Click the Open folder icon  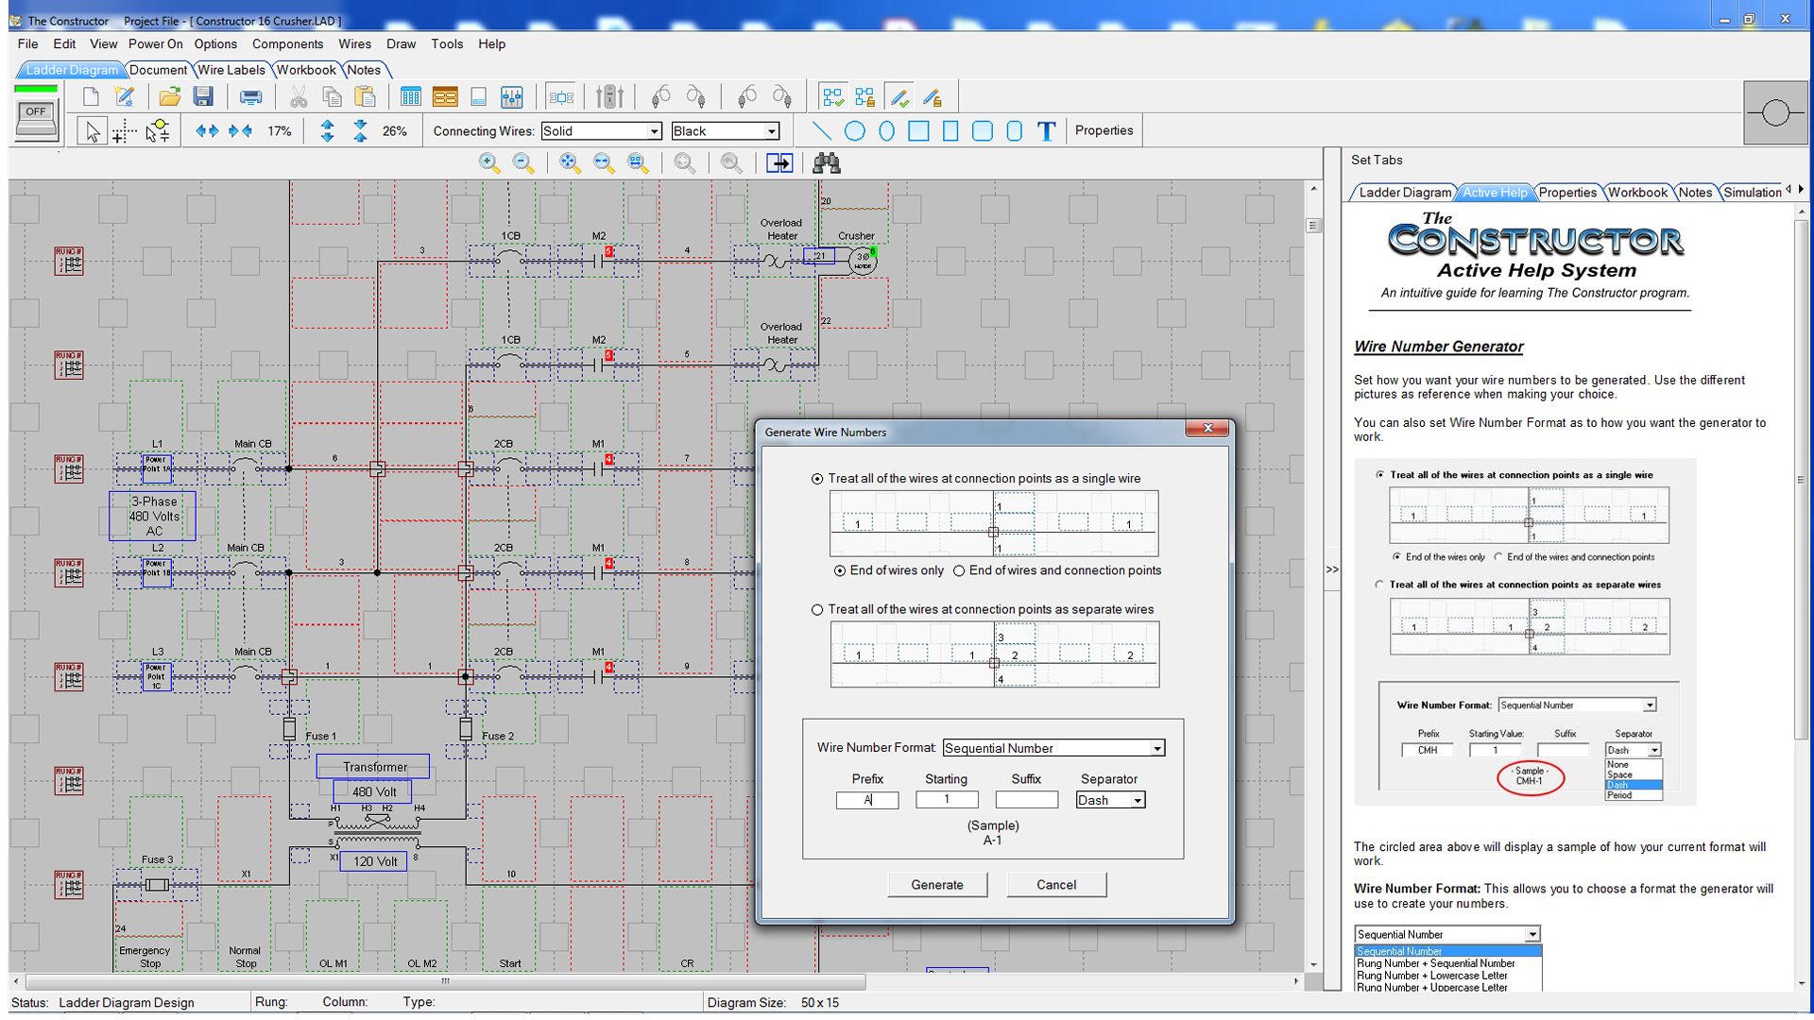(x=170, y=96)
